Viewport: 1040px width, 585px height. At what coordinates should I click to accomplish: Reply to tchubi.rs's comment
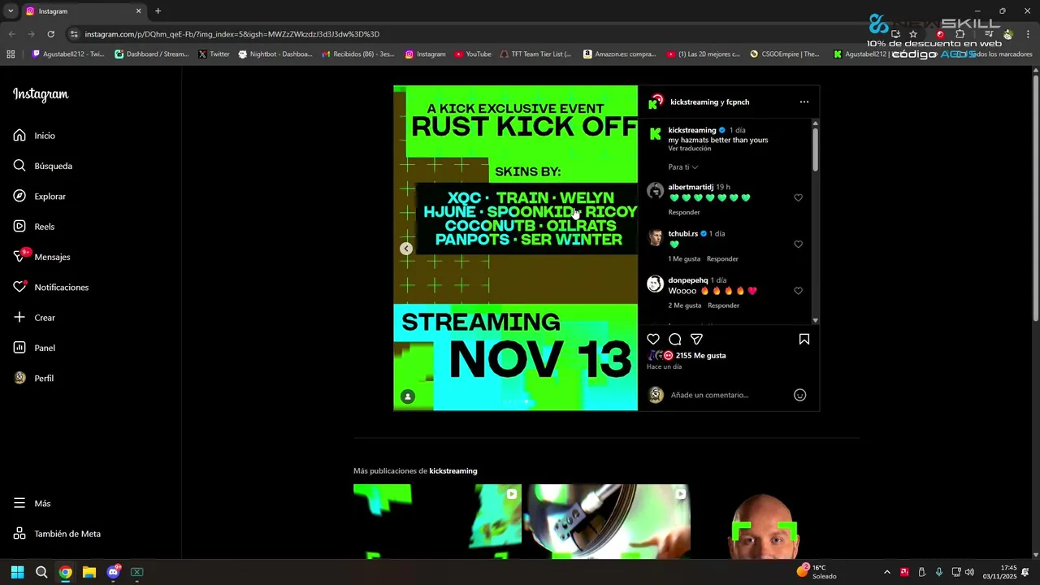pos(722,259)
